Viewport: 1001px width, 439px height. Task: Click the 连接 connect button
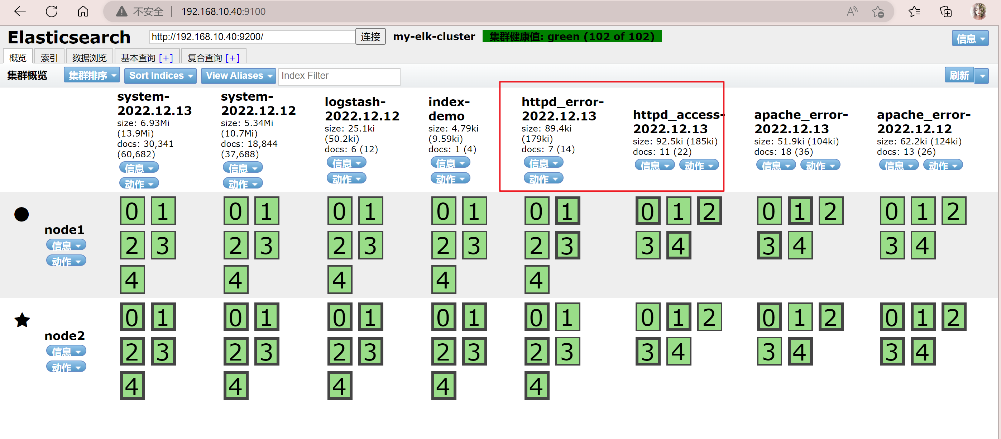pyautogui.click(x=370, y=37)
